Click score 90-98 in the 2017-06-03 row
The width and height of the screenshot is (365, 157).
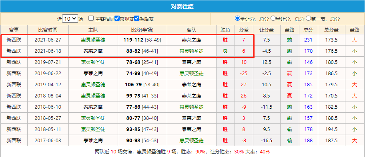pos(133,140)
